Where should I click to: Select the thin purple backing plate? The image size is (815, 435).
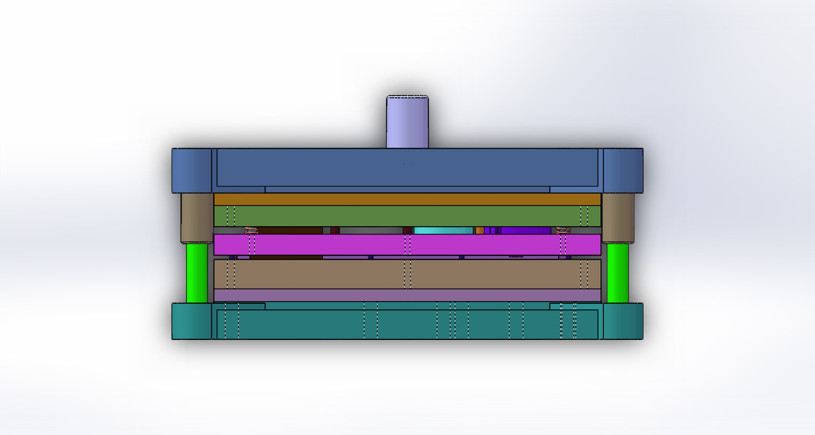point(407,295)
